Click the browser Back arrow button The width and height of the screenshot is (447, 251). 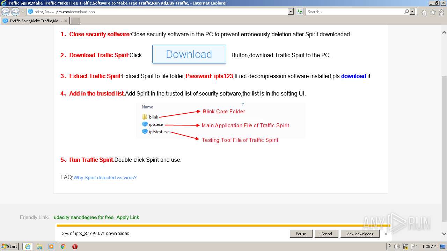tap(5, 12)
